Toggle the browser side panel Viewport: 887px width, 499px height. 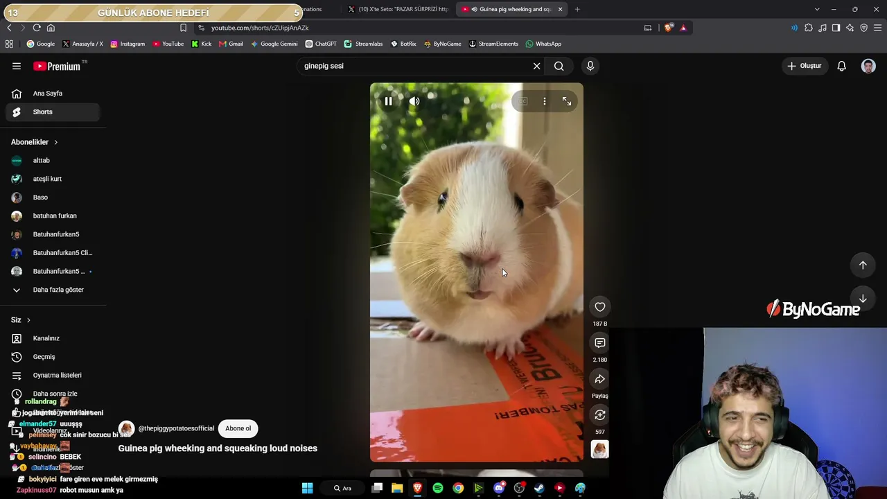coord(836,28)
